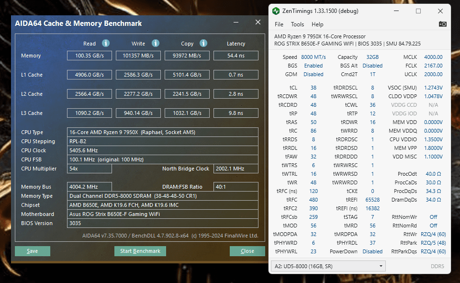
Task: Click the Memory Type Dual Channel DDR5-8000 field
Action: [x=163, y=196]
